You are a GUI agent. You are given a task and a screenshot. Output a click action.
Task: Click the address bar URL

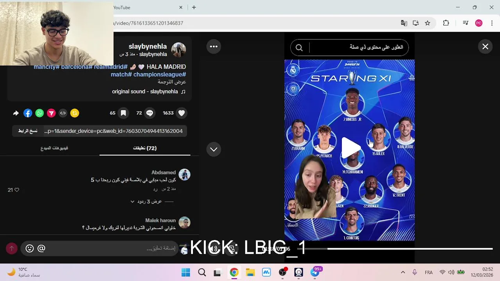pos(148,23)
